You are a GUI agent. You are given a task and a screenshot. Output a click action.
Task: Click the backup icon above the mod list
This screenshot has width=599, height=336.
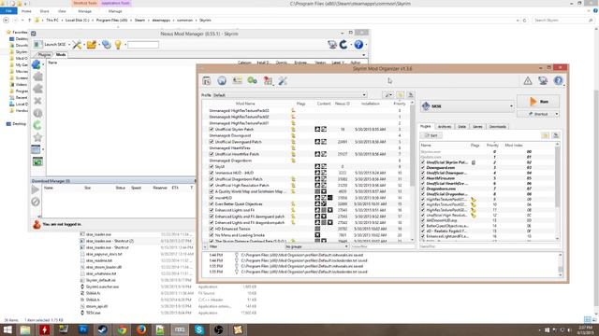pos(411,95)
